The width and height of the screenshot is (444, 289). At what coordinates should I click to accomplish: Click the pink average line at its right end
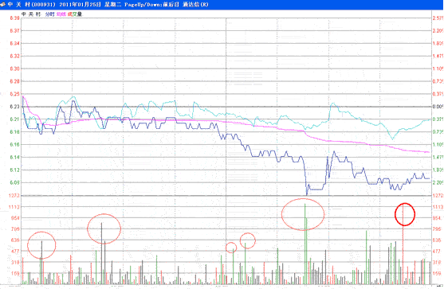pyautogui.click(x=427, y=152)
